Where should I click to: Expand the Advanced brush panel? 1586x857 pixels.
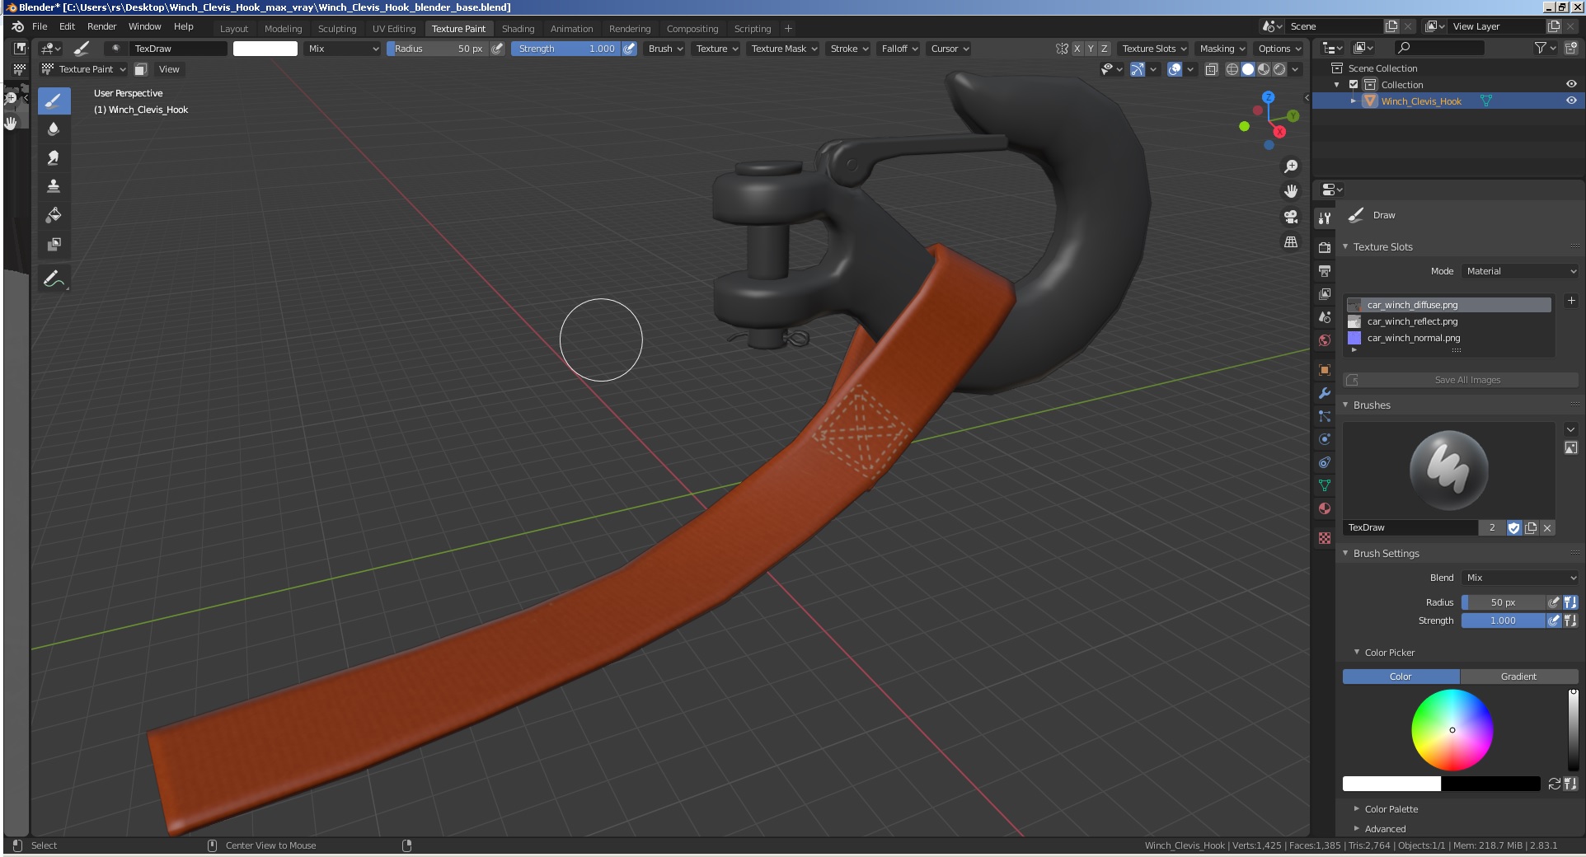click(x=1385, y=829)
